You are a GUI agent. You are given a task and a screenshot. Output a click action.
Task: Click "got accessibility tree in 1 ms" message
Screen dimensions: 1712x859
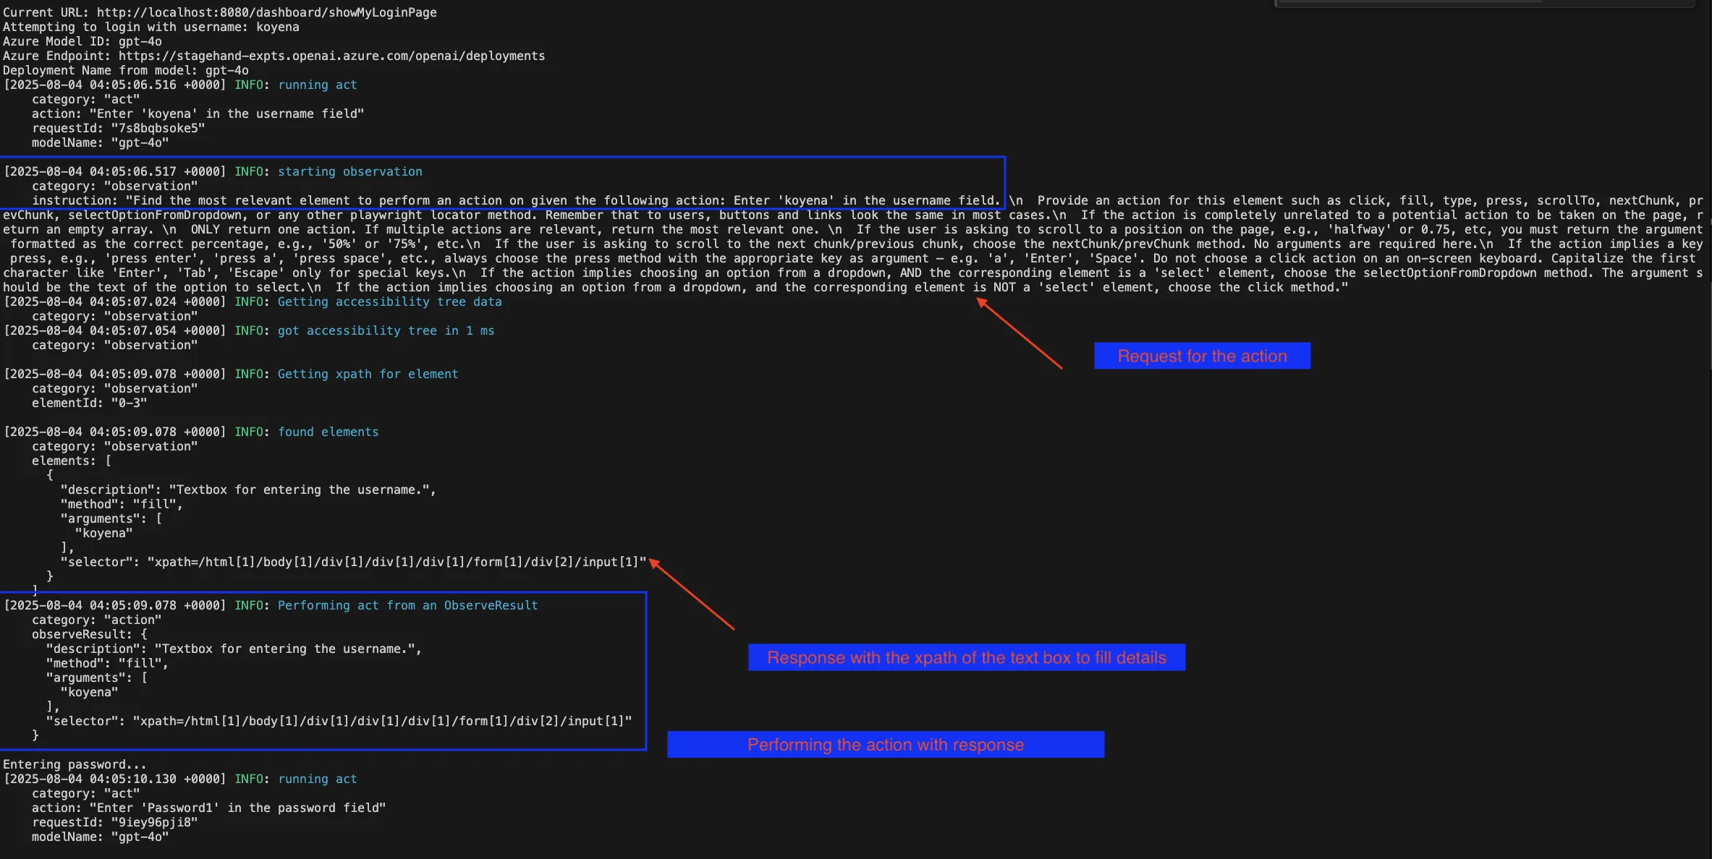(386, 330)
